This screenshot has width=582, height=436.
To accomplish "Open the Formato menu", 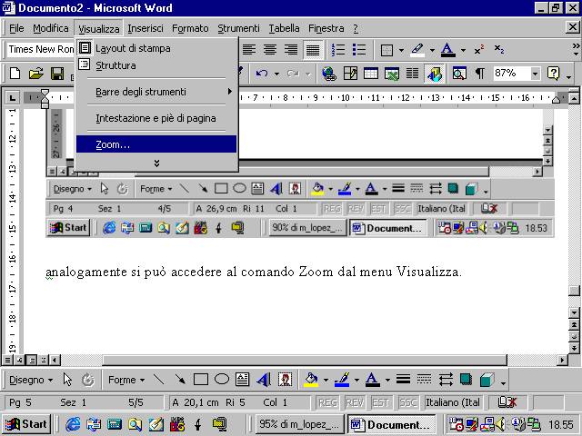I will pyautogui.click(x=190, y=28).
